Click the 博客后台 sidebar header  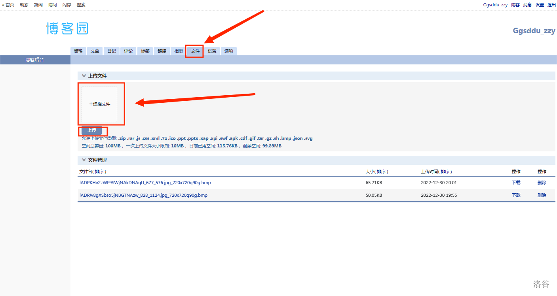coord(35,60)
